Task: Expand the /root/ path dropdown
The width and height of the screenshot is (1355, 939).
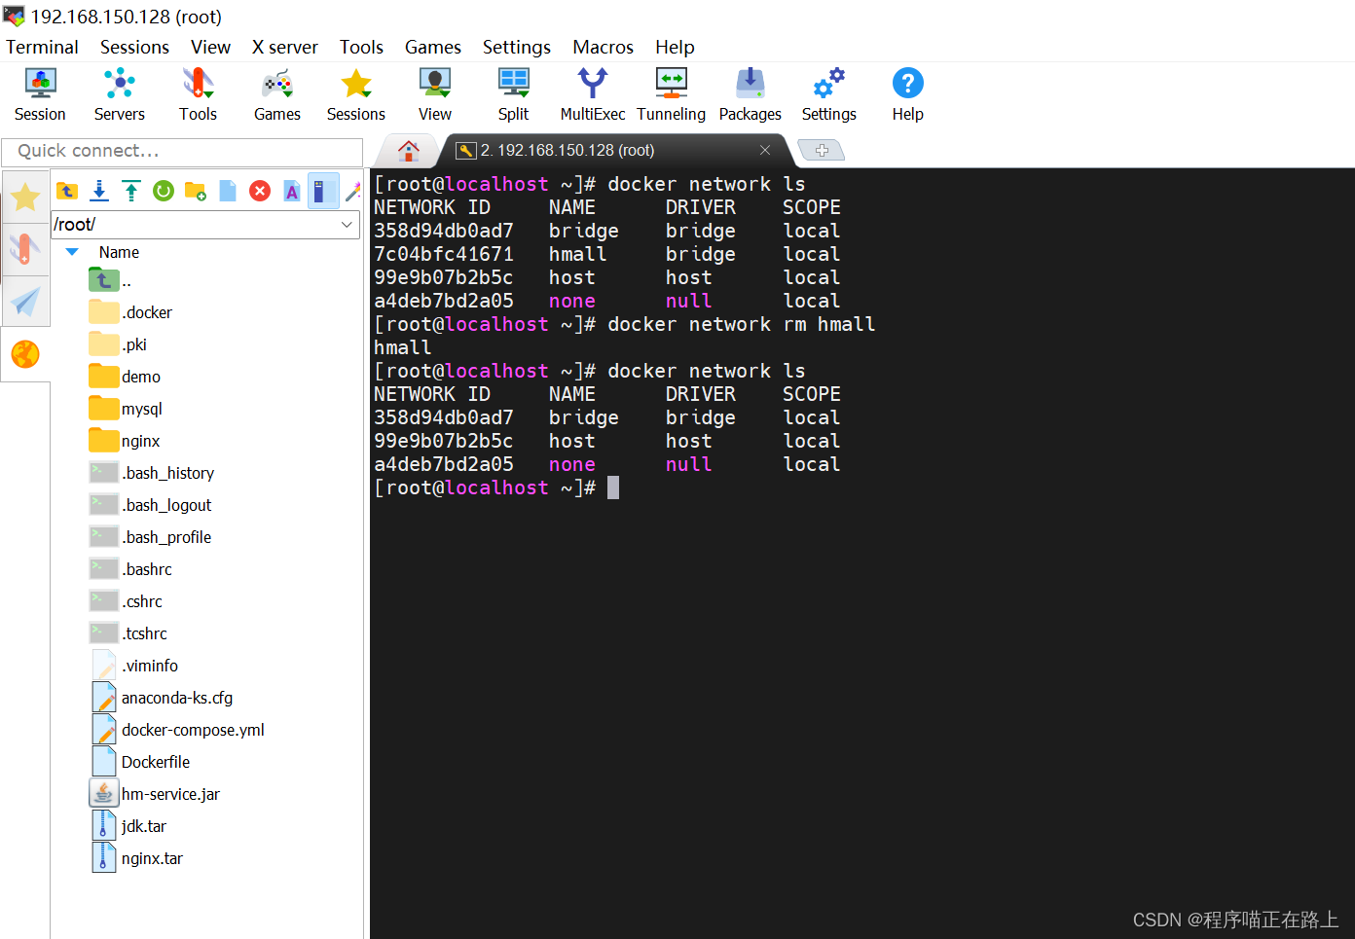Action: (347, 225)
